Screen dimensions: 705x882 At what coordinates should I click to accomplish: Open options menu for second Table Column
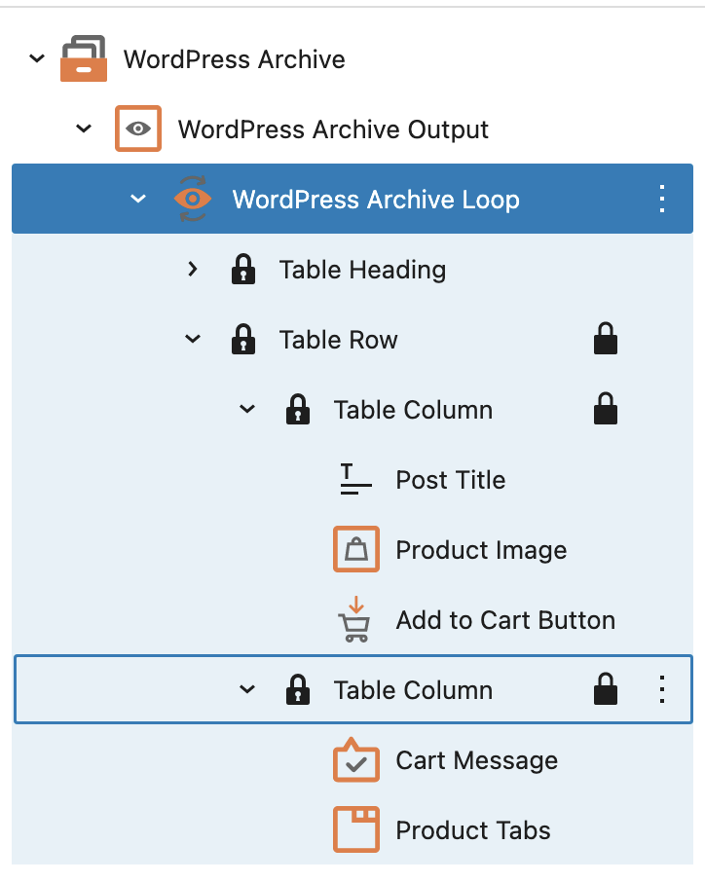(x=662, y=689)
